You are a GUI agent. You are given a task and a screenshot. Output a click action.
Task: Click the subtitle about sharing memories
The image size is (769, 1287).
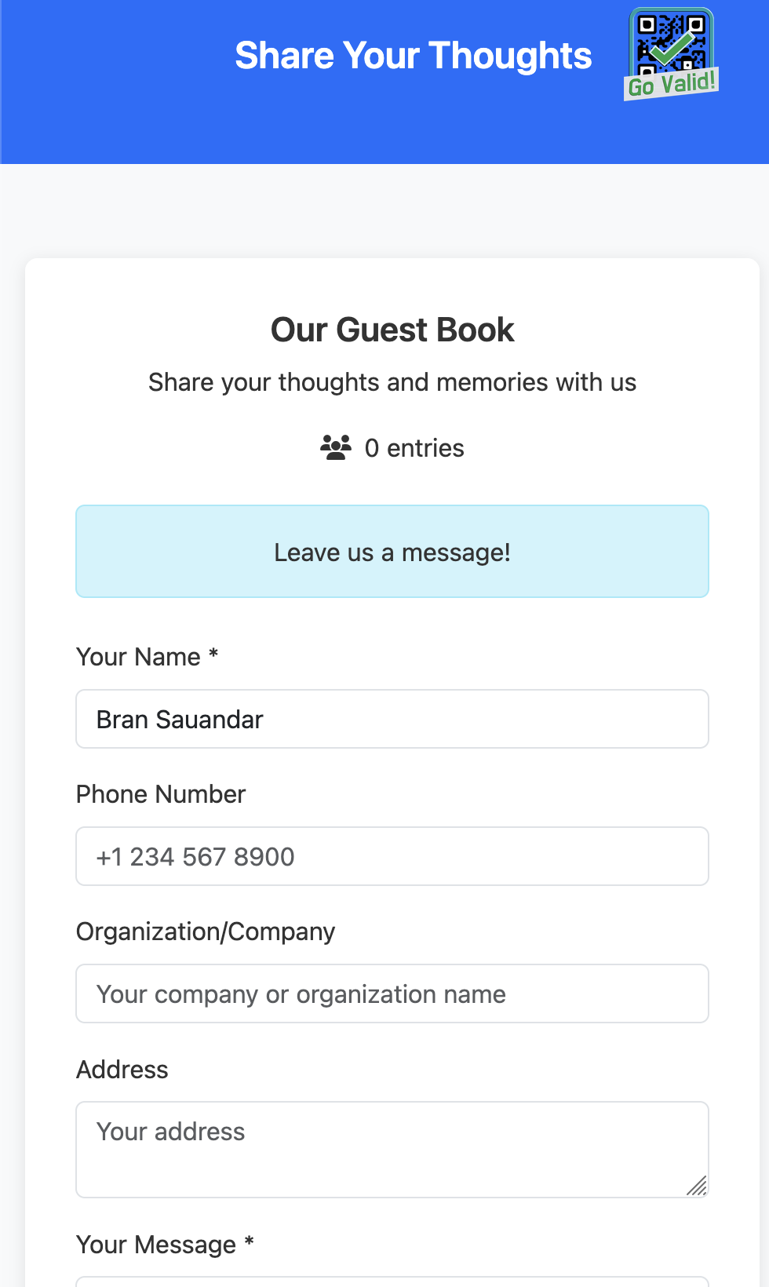(392, 382)
